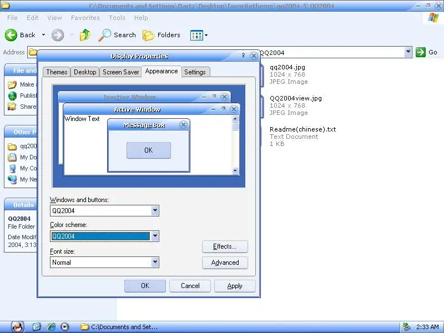The image size is (444, 333).
Task: Open the Help menu
Action: click(x=141, y=18)
